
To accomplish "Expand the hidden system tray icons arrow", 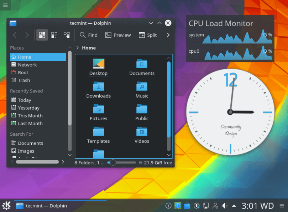I will tap(234, 206).
